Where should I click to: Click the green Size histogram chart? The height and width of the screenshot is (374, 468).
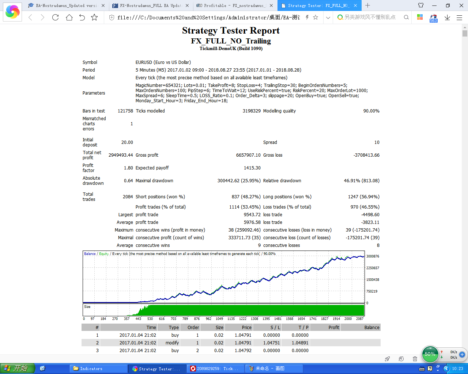click(x=224, y=310)
